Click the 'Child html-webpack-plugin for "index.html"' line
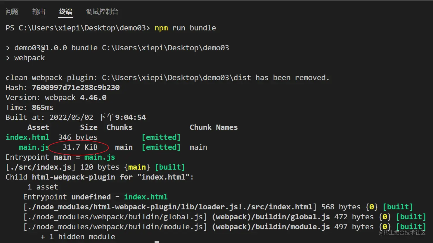 (x=100, y=177)
